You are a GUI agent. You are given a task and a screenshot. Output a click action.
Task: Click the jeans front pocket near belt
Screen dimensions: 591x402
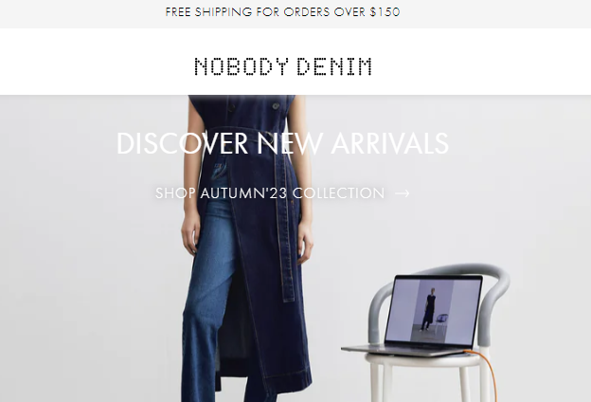(x=220, y=171)
